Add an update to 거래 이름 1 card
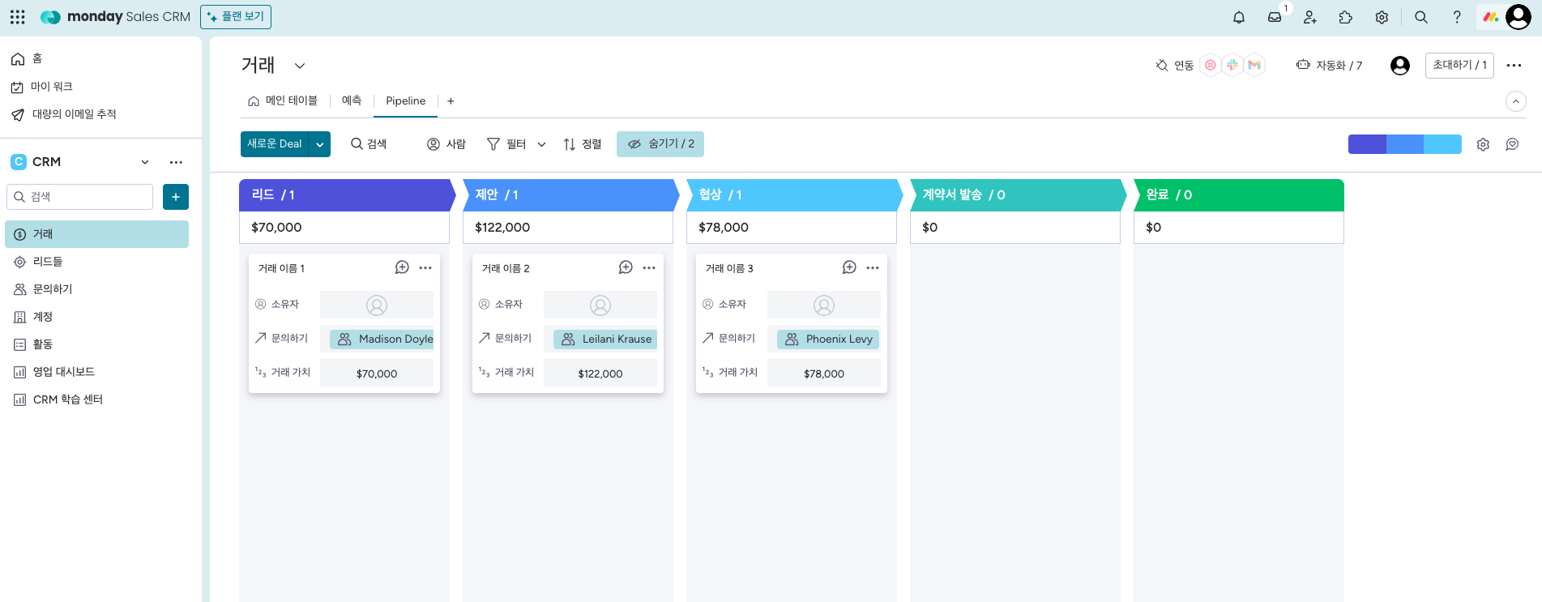The width and height of the screenshot is (1542, 602). pos(402,267)
